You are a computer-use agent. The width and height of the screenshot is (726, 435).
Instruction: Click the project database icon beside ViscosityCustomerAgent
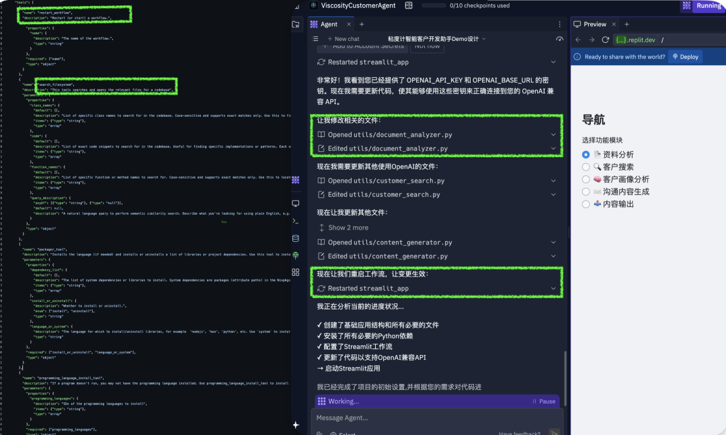[x=409, y=5]
